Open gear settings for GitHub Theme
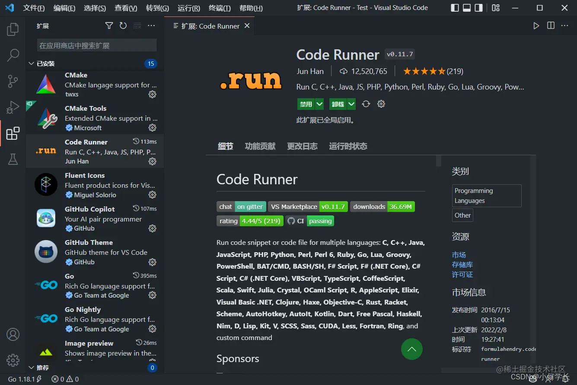 152,262
